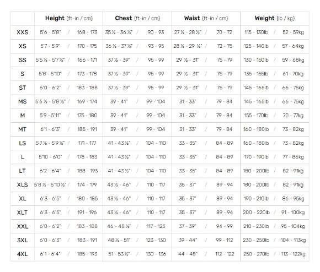
Task: Select the XXL size row label
Action: [x=23, y=226]
